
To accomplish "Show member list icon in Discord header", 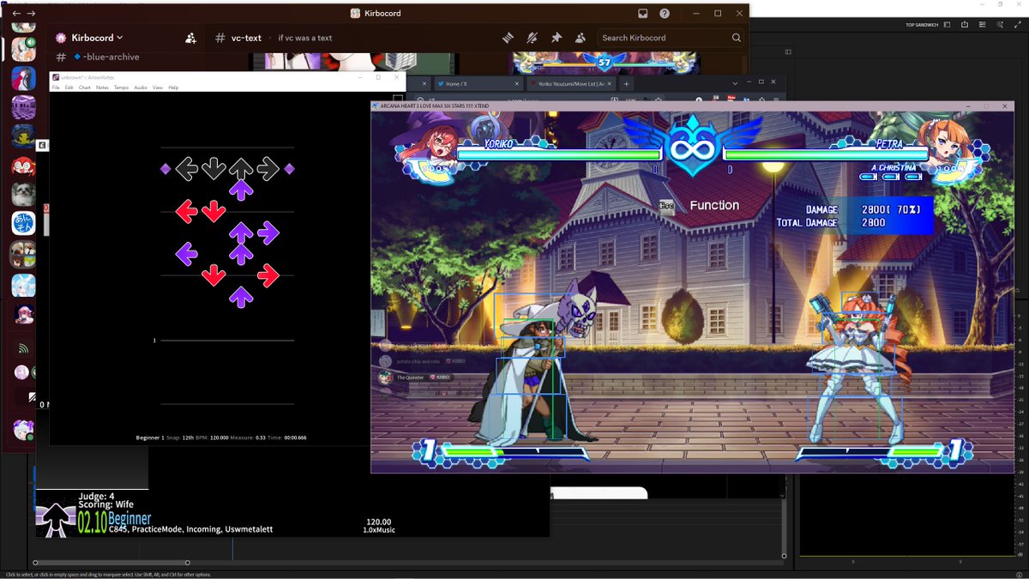I will click(x=581, y=38).
